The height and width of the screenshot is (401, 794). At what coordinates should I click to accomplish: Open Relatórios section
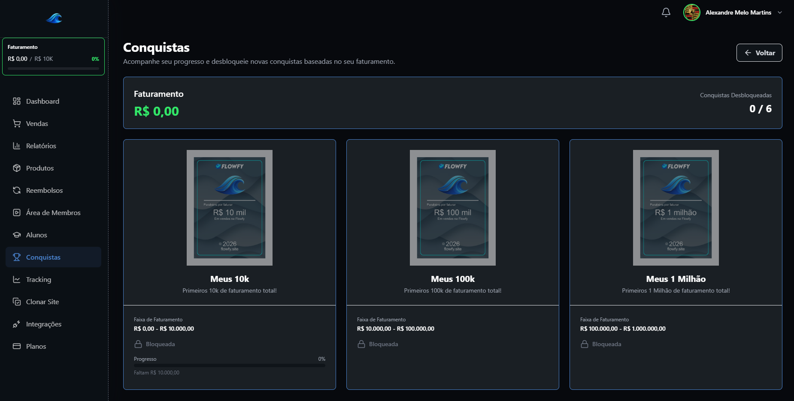pos(54,146)
